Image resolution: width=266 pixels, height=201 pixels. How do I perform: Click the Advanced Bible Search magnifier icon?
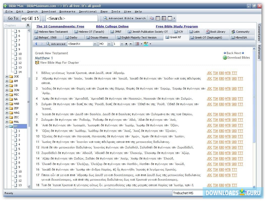(106, 18)
